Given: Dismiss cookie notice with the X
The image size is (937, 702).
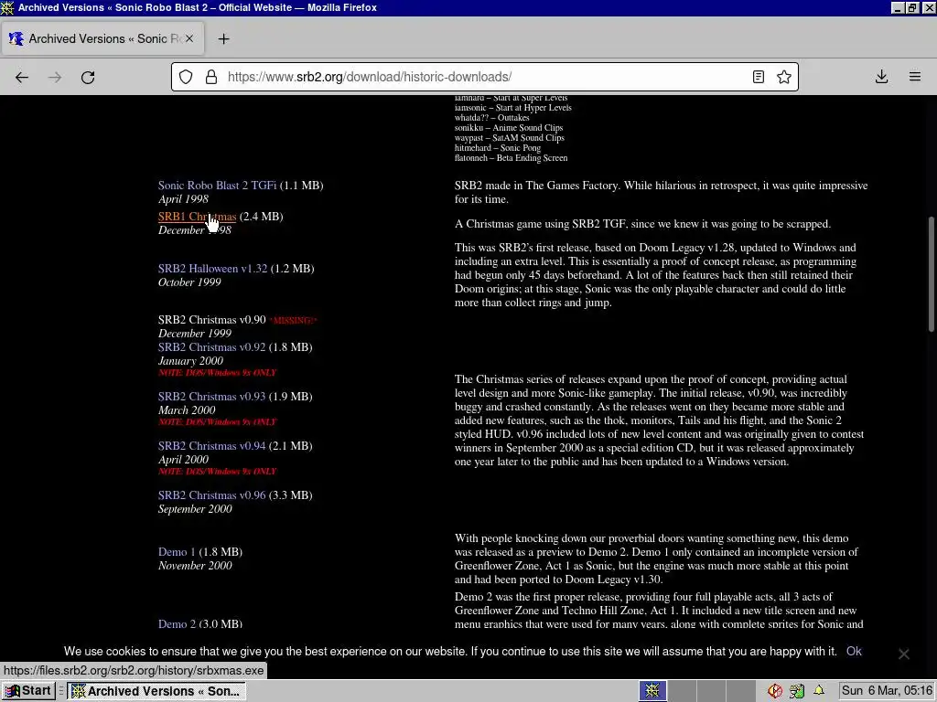Looking at the screenshot, I should point(903,654).
